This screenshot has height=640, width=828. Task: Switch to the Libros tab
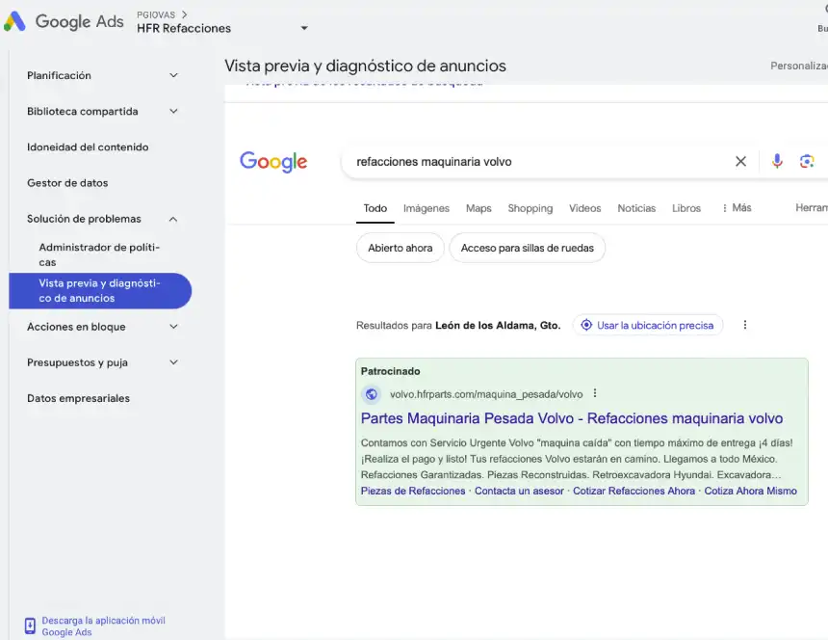(686, 208)
